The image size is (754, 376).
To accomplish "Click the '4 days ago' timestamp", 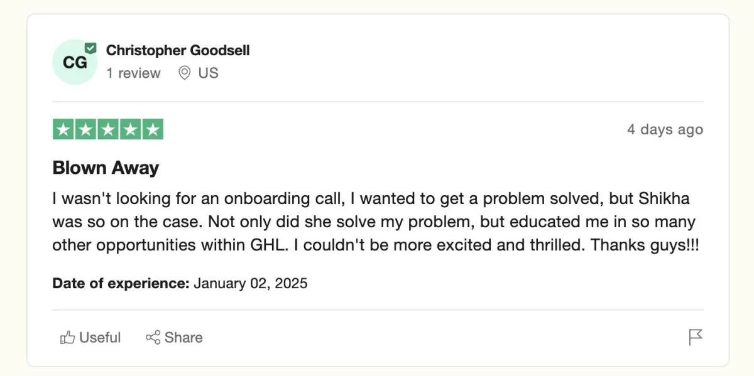I will [x=665, y=130].
